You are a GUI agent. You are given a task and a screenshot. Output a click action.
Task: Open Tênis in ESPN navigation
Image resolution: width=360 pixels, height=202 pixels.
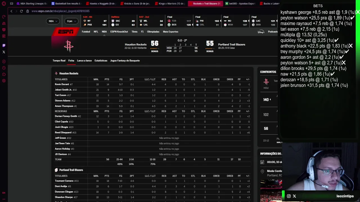pyautogui.click(x=134, y=32)
